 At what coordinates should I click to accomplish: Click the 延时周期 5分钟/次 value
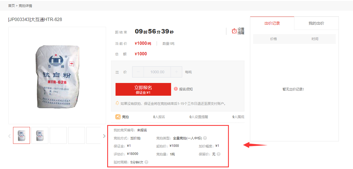(137, 162)
